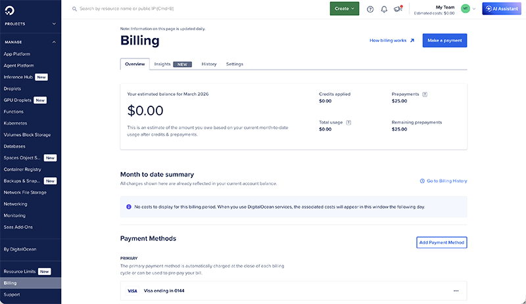Image resolution: width=526 pixels, height=304 pixels.
Task: Click the MT team avatar icon
Action: [466, 9]
